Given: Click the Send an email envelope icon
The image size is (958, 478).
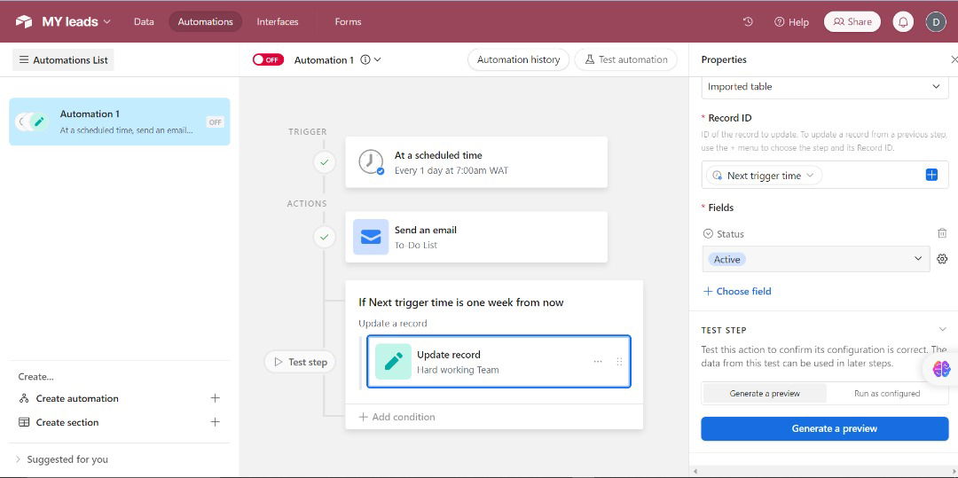Looking at the screenshot, I should [x=371, y=237].
